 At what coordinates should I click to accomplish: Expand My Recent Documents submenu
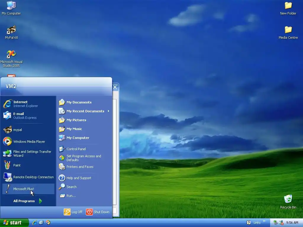pos(84,111)
